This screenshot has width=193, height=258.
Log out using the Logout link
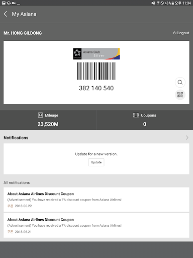pyautogui.click(x=181, y=33)
